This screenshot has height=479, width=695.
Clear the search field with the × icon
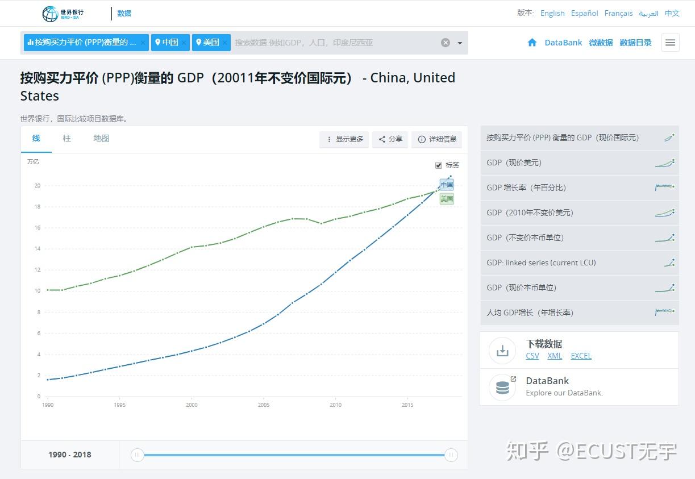point(446,42)
